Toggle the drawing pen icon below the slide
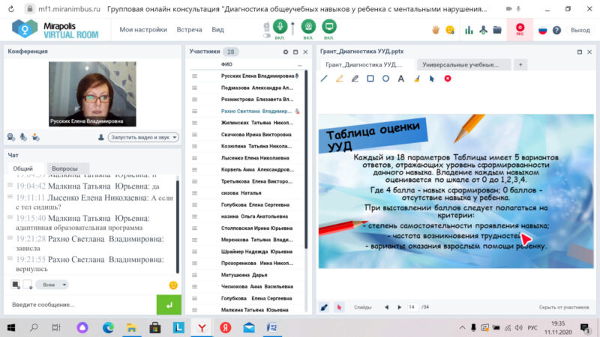This screenshot has height=337, width=600. (324, 307)
